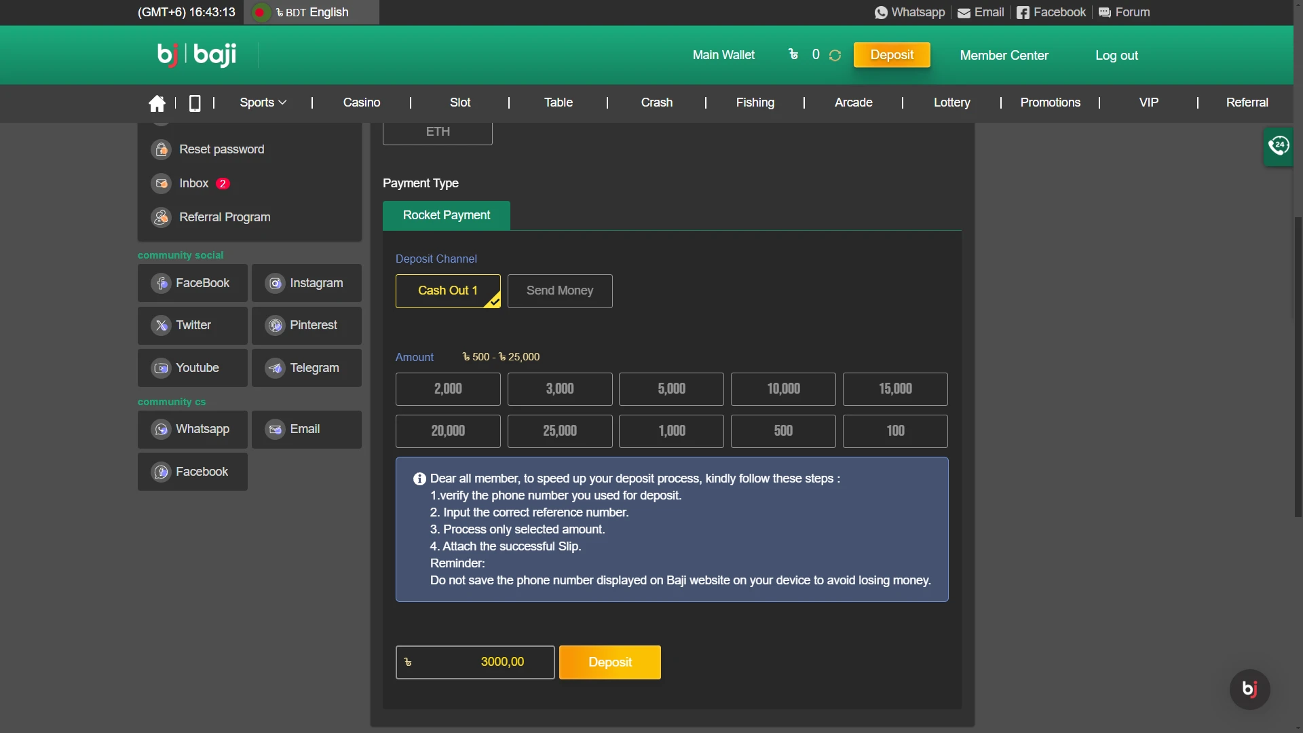Open Forum link in top bar
This screenshot has width=1303, height=733.
(1124, 12)
